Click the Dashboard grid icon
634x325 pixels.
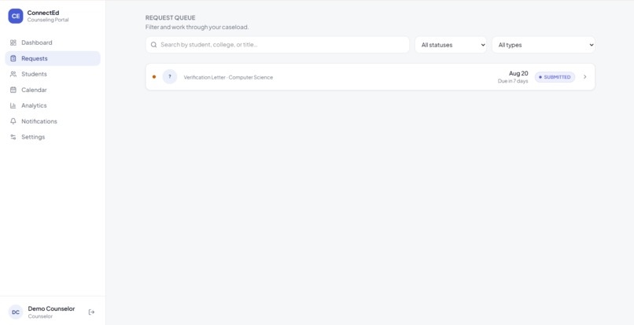coord(13,42)
